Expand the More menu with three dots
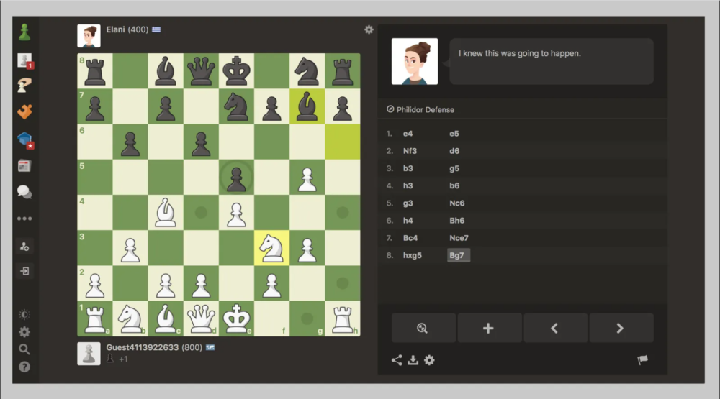This screenshot has height=399, width=720. pos(24,219)
